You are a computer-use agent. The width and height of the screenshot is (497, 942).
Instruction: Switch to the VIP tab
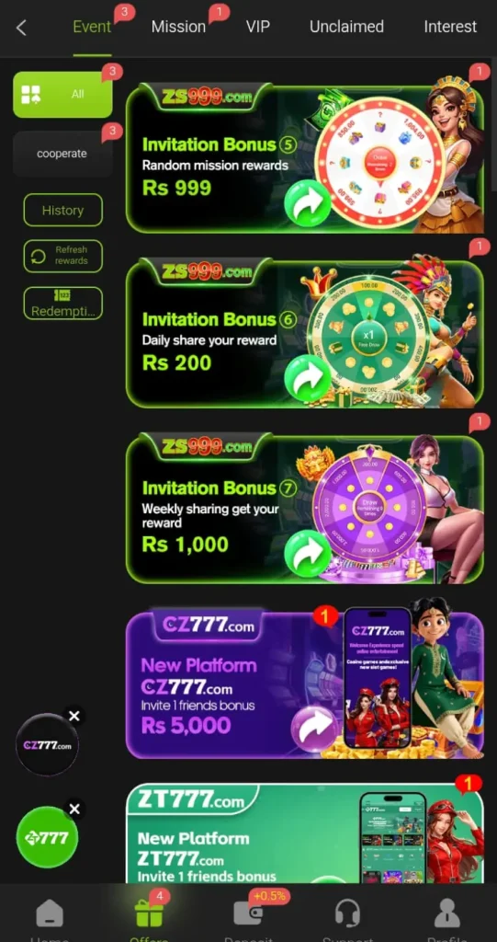coord(257,27)
